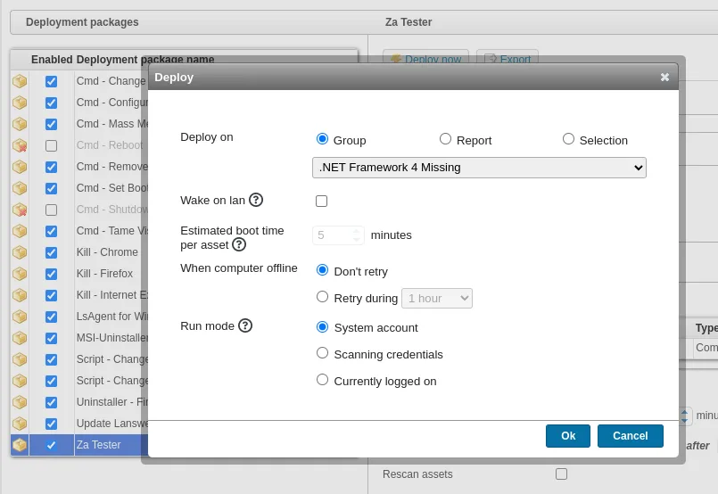The image size is (718, 494).
Task: Click package icon beside Za Tester row
Action: (20, 445)
